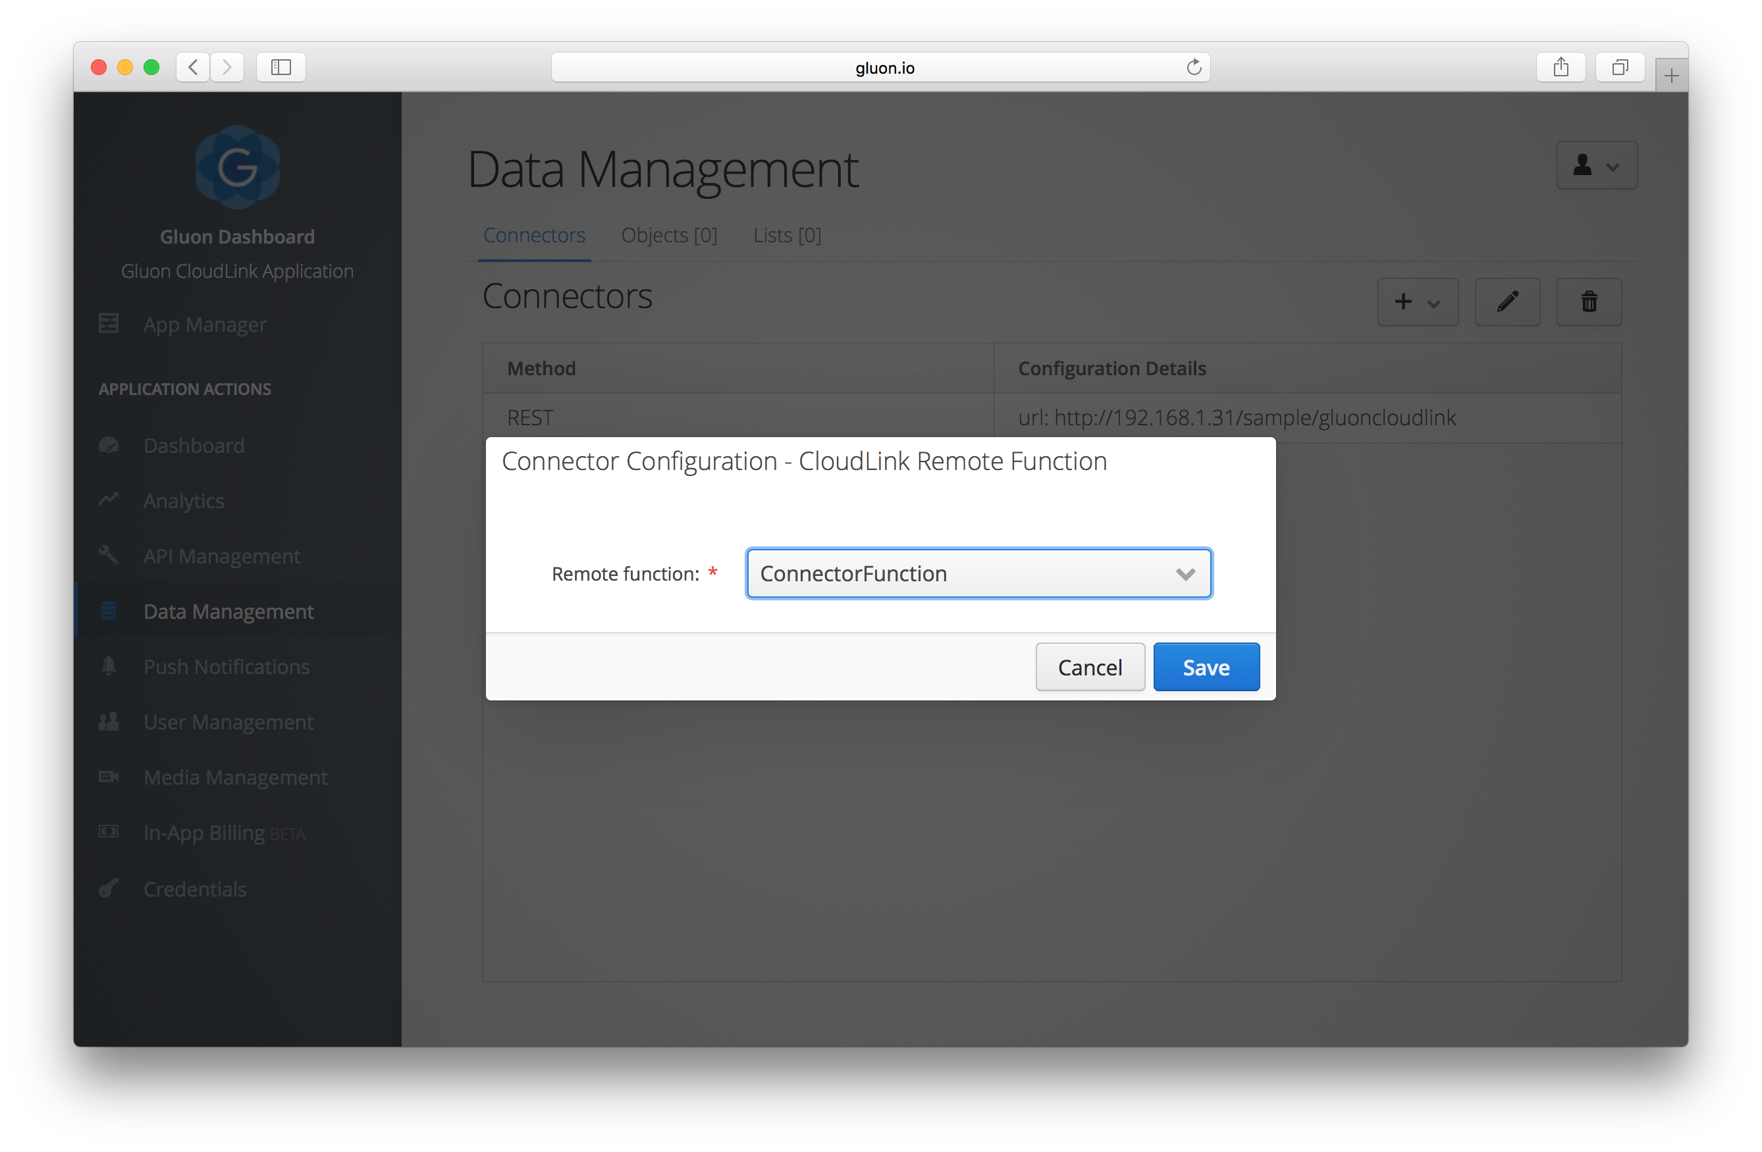Image resolution: width=1762 pixels, height=1152 pixels.
Task: Click the Save button
Action: tap(1205, 668)
